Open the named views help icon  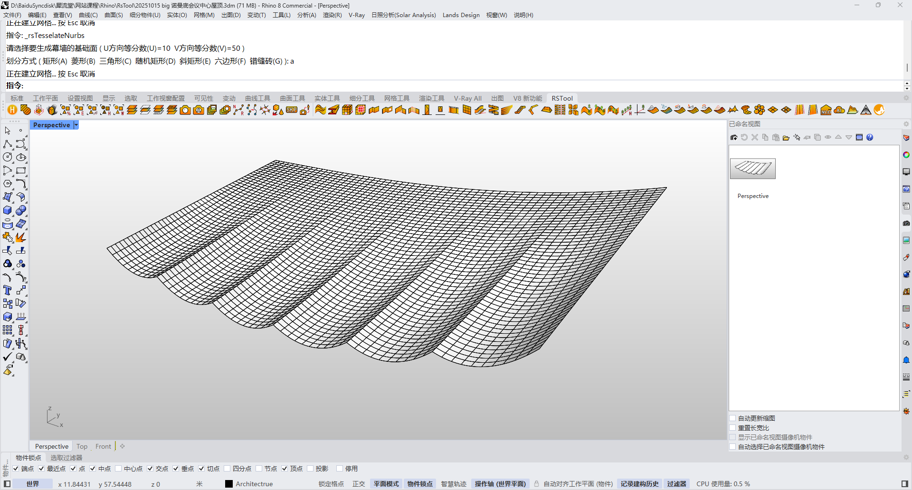click(870, 138)
